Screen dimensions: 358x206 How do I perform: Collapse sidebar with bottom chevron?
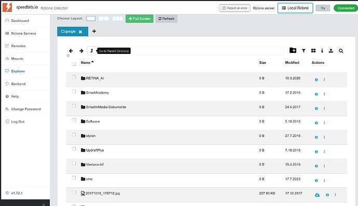(x=44, y=204)
